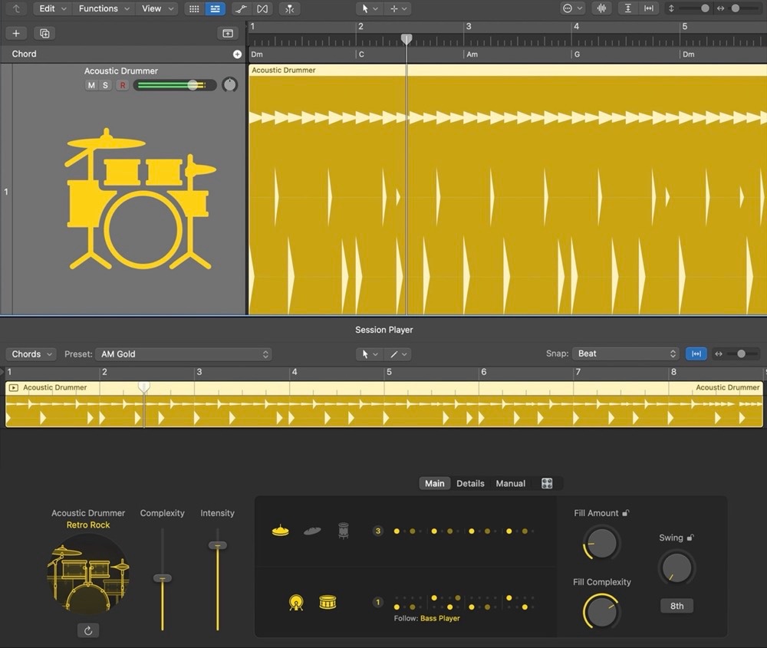The image size is (767, 648).
Task: Click the duplicate track icon
Action: pyautogui.click(x=44, y=33)
